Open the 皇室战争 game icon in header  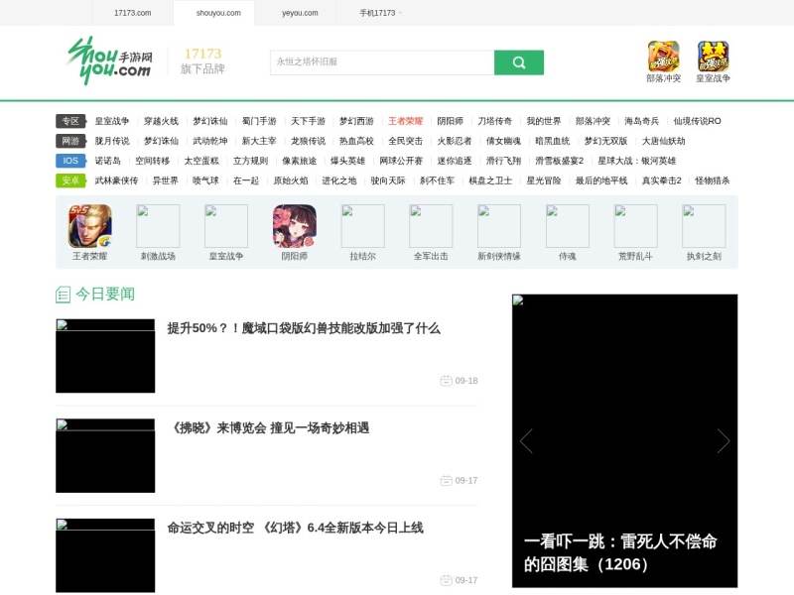click(x=713, y=57)
